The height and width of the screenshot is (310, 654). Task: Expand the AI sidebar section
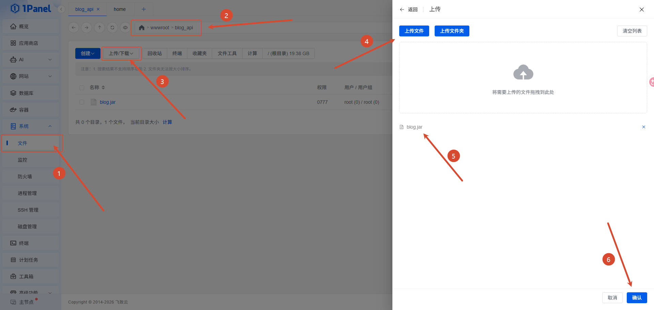pos(31,60)
